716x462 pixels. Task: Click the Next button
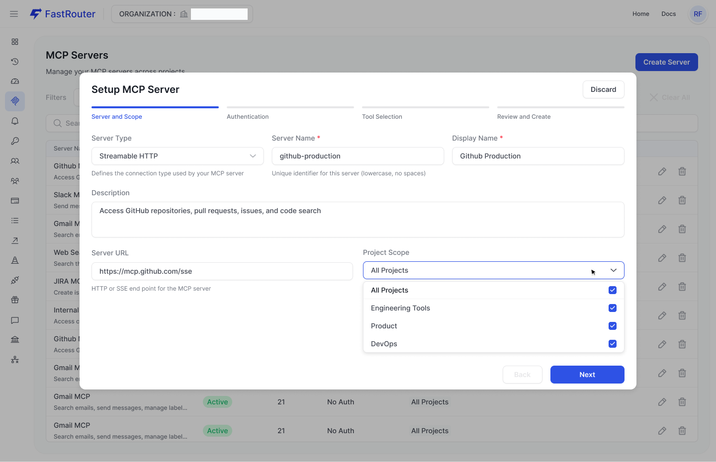(587, 375)
